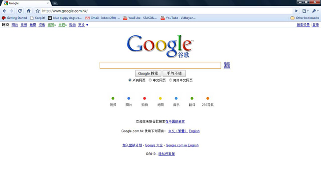
Task: Go back with the back arrow button
Action: (4, 11)
